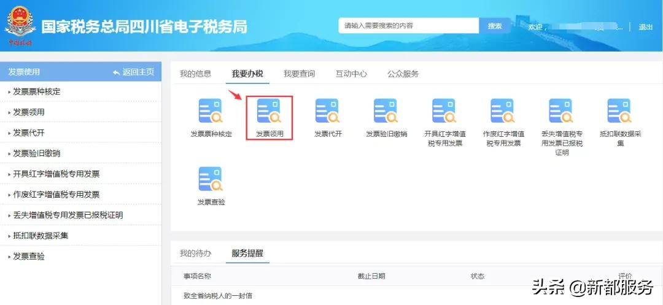The image size is (663, 305).
Task: Open the 发票票种核定 icon in main panel
Action: [211, 111]
